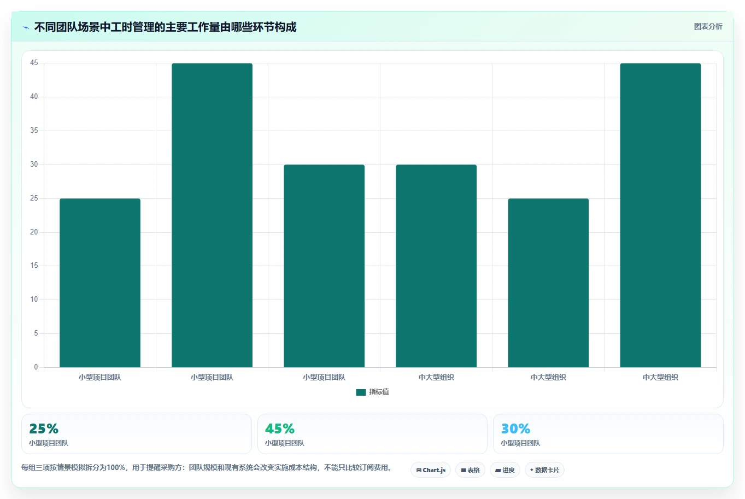Click the chart title 不同团队场景中工时管理…
745x499 pixels.
[165, 27]
